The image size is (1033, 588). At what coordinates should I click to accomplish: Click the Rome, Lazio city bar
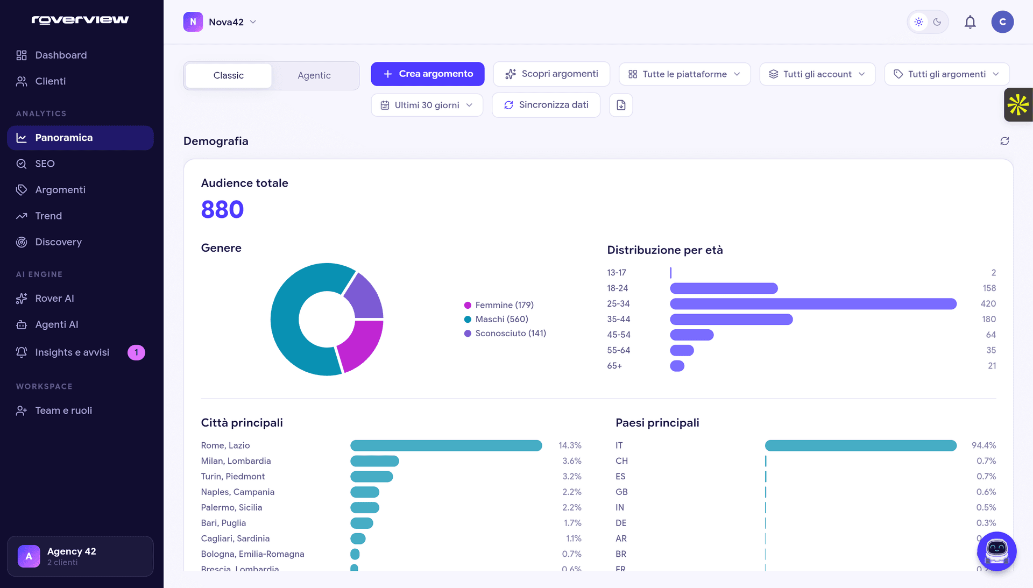point(446,446)
